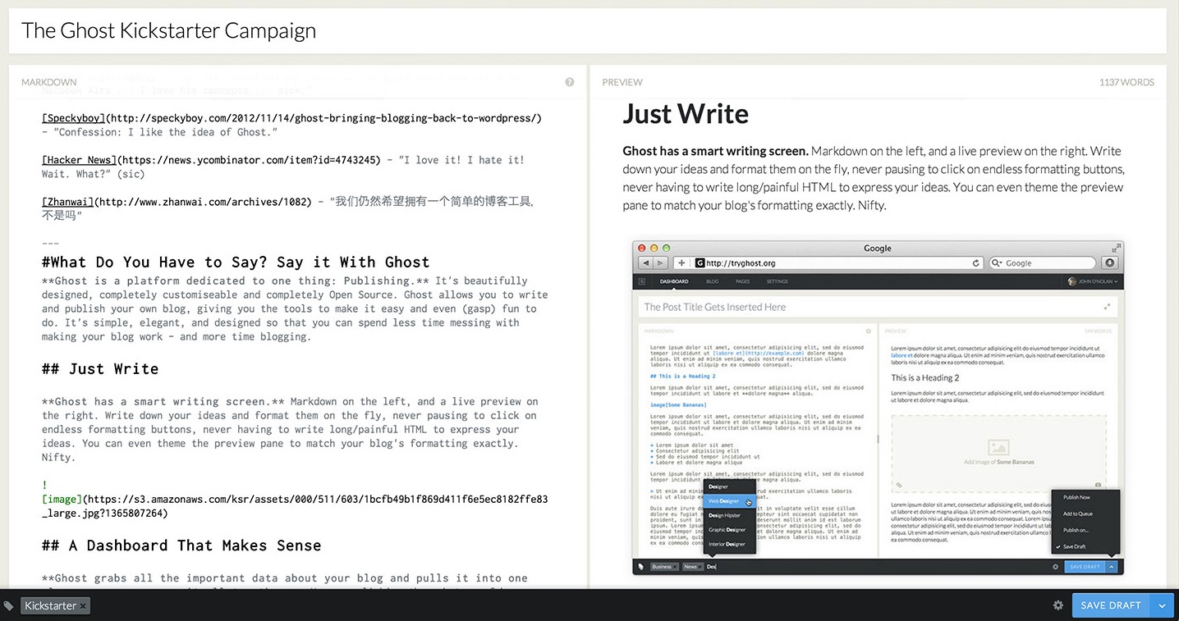
Task: Click the 'I love it! I hate it!' quote text
Action: pos(462,160)
